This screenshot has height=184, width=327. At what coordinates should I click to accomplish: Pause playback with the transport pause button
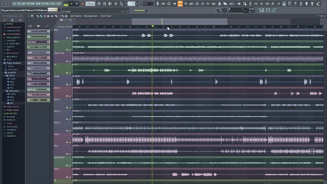click(72, 4)
